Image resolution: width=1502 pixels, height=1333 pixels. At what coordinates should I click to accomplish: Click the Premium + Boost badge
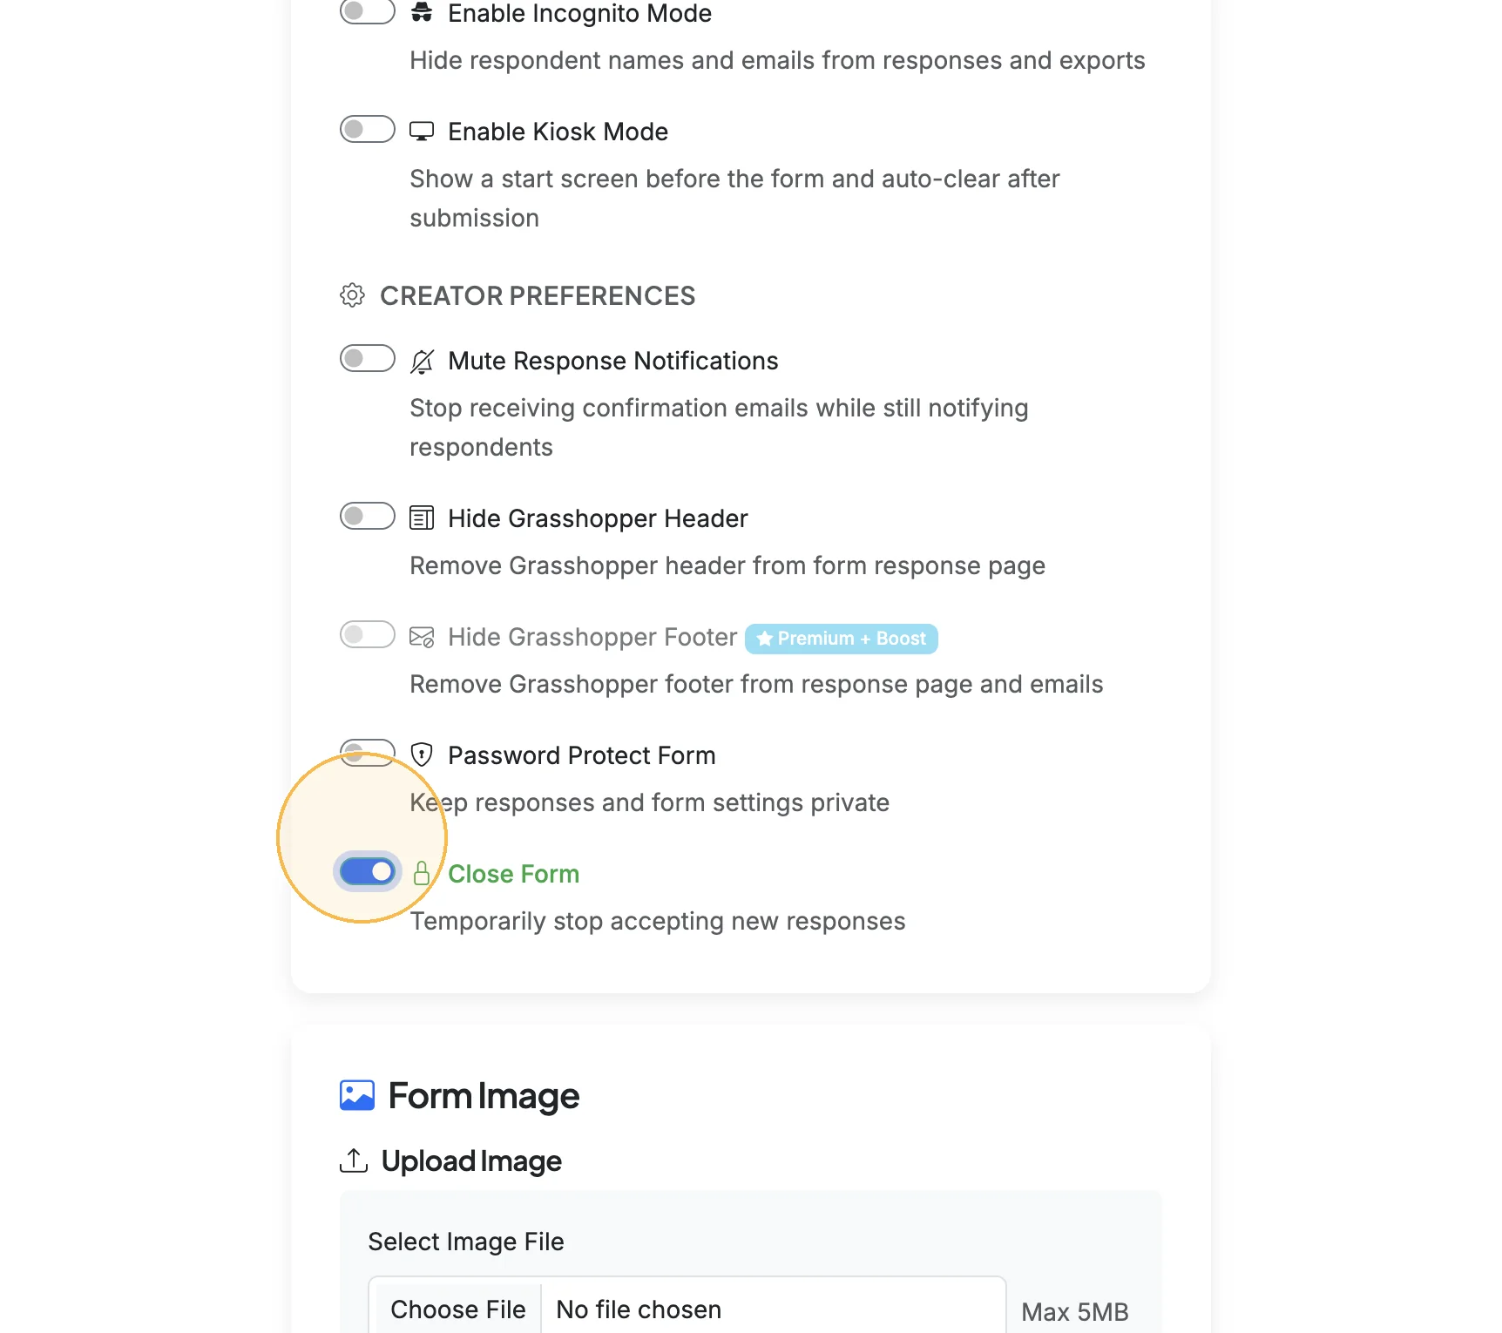(842, 639)
